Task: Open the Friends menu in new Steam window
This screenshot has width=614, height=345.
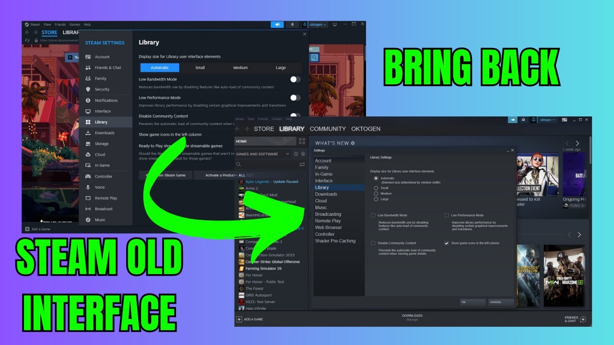Action: click(60, 24)
